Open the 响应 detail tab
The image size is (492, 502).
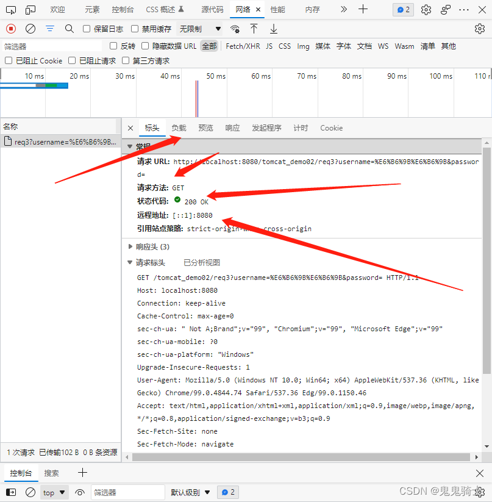coord(232,128)
